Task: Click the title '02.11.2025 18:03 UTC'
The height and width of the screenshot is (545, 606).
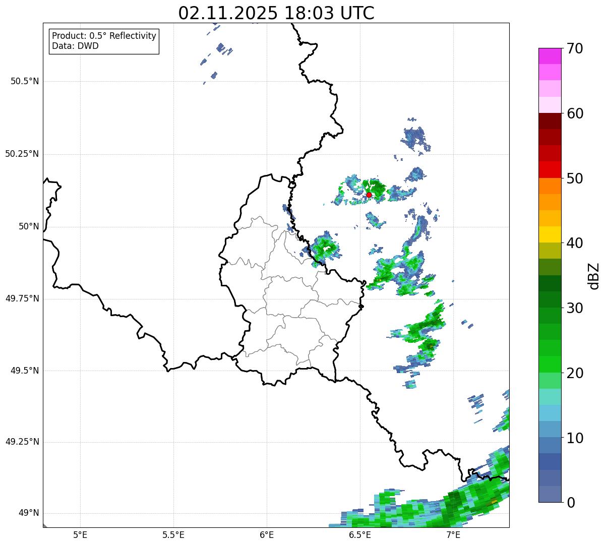Action: (276, 13)
